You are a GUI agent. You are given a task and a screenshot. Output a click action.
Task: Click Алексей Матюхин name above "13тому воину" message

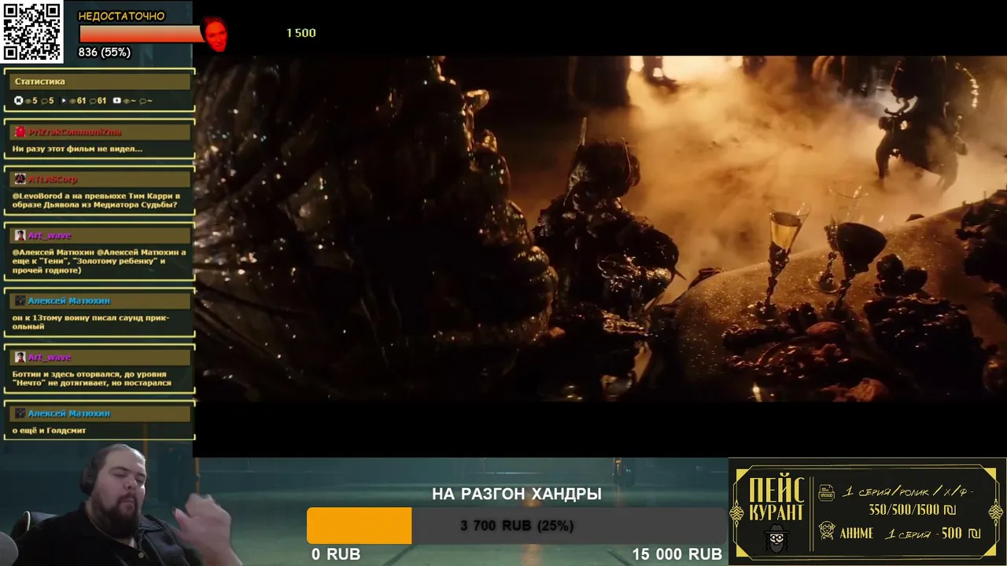[69, 300]
